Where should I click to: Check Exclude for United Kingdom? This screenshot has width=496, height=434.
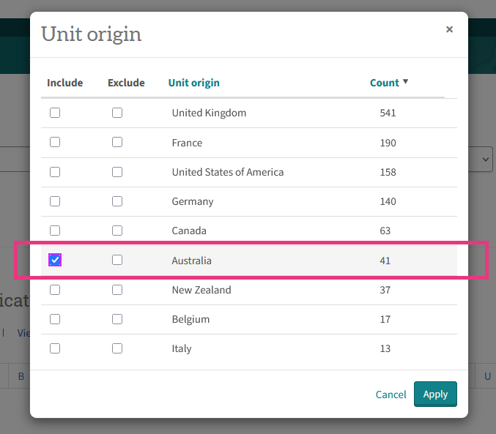pyautogui.click(x=117, y=113)
